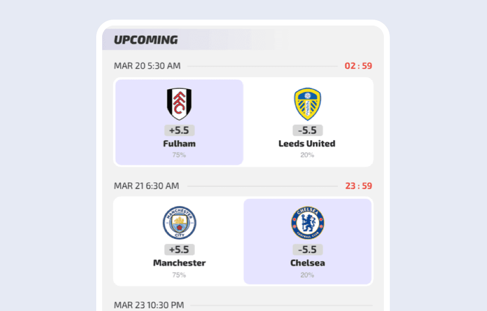Click the Manchester City club crest
Screen dimensions: 487x311
click(x=179, y=223)
